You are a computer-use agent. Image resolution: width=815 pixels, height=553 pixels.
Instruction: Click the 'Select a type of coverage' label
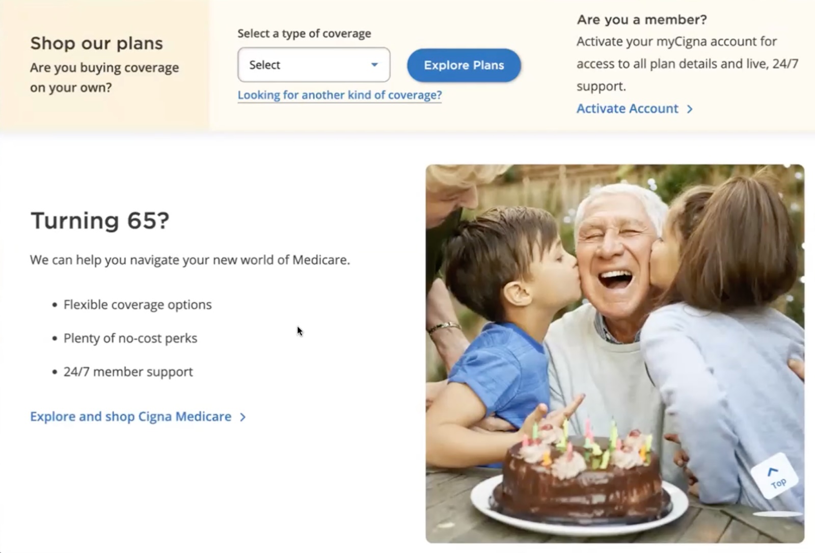click(x=304, y=34)
